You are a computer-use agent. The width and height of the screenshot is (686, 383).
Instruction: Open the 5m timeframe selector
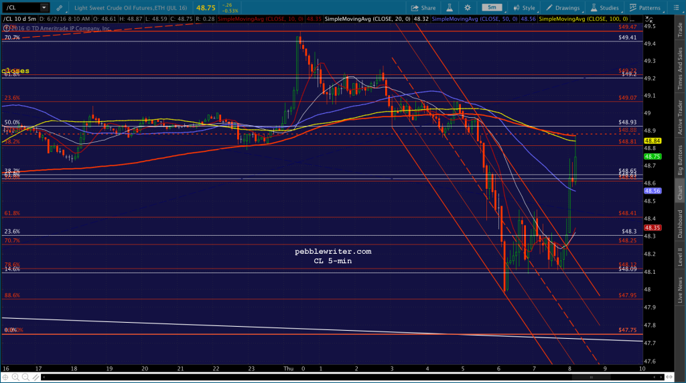point(492,7)
